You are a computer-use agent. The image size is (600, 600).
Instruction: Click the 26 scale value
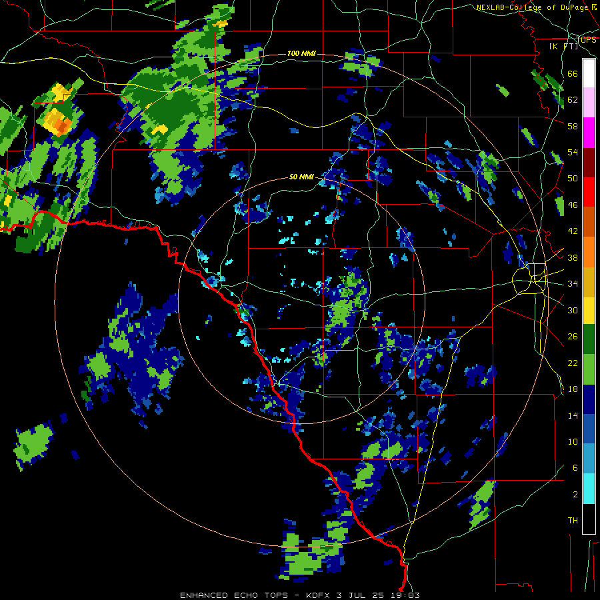573,337
